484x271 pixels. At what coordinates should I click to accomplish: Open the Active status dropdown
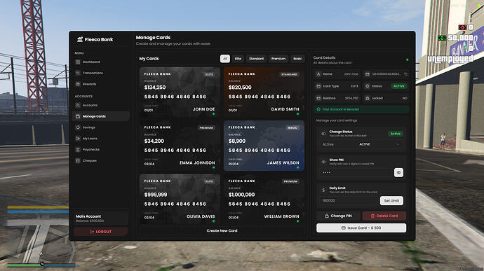click(x=361, y=144)
